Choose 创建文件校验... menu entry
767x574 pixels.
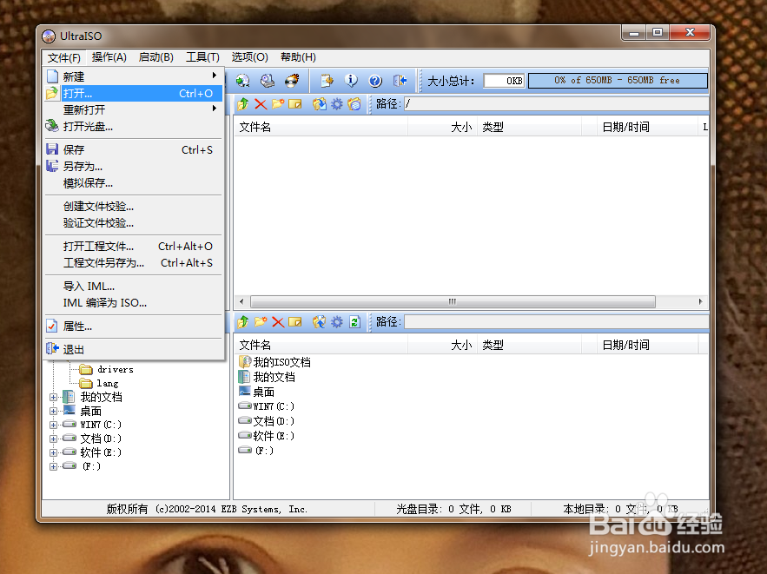(134, 207)
